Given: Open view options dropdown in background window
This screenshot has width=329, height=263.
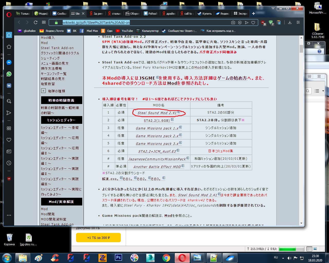Looking at the screenshot, I should point(323,91).
